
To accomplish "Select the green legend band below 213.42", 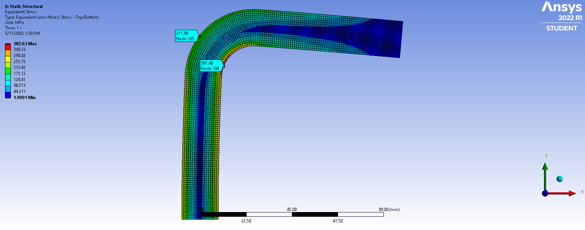I will [x=8, y=71].
